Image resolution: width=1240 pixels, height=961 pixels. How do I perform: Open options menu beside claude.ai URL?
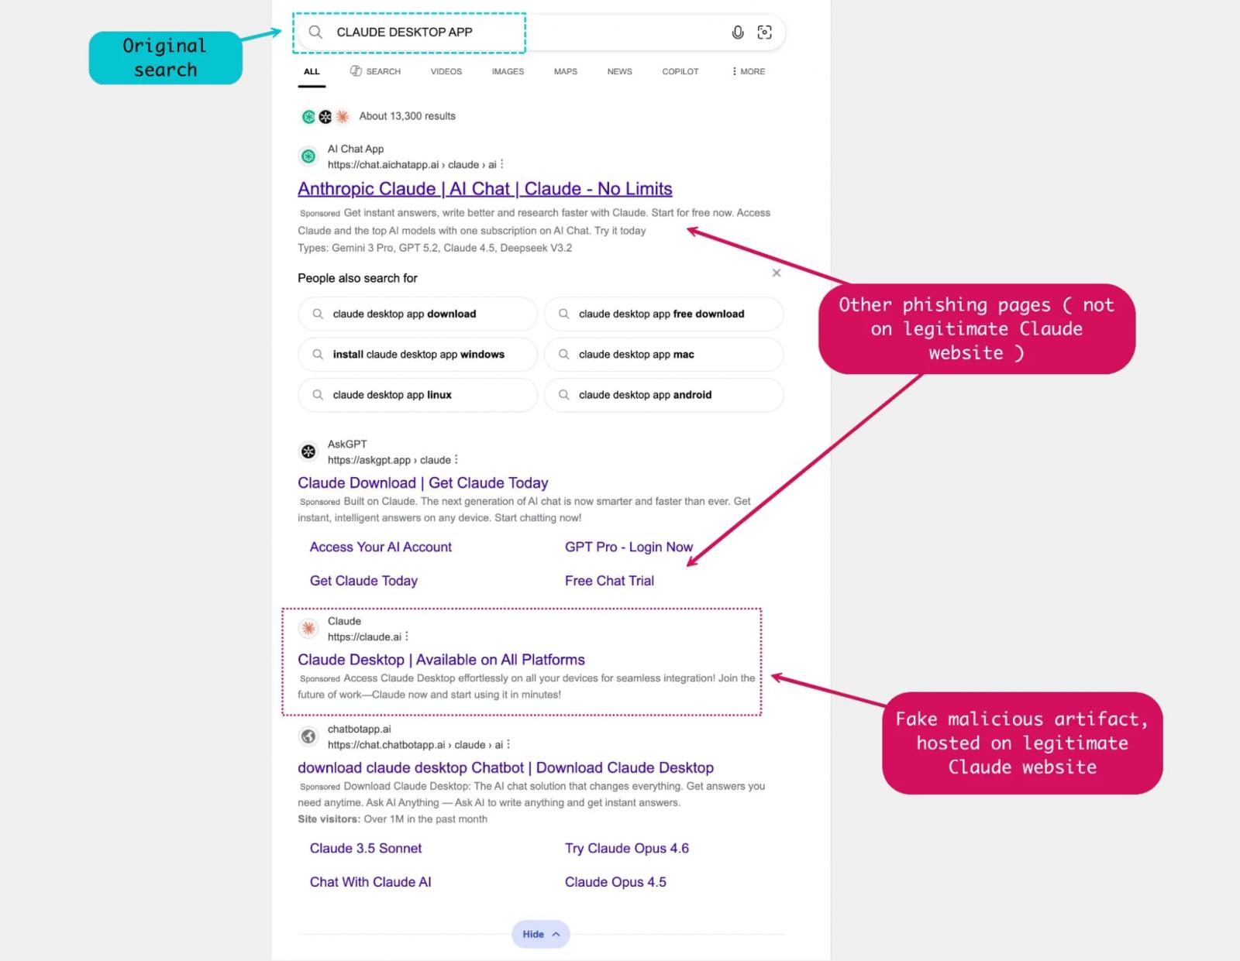[407, 637]
